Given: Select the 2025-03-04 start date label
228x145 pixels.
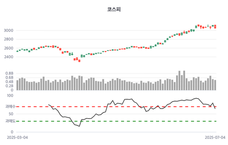Looking at the screenshot, I should click(x=17, y=137).
